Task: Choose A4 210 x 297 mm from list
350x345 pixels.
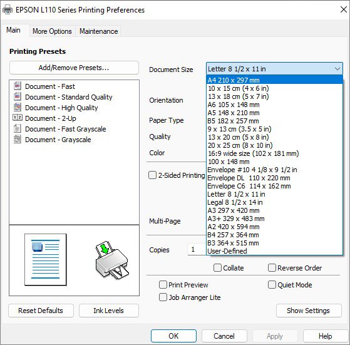Action: click(x=275, y=80)
